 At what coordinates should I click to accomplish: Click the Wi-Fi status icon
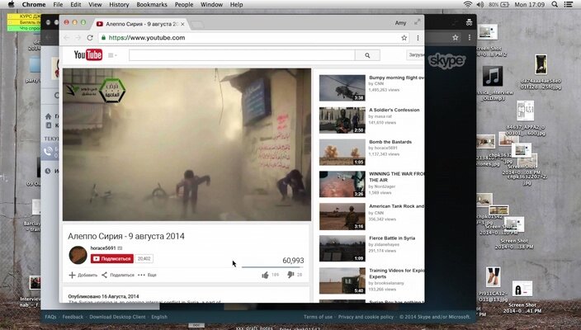[468, 4]
